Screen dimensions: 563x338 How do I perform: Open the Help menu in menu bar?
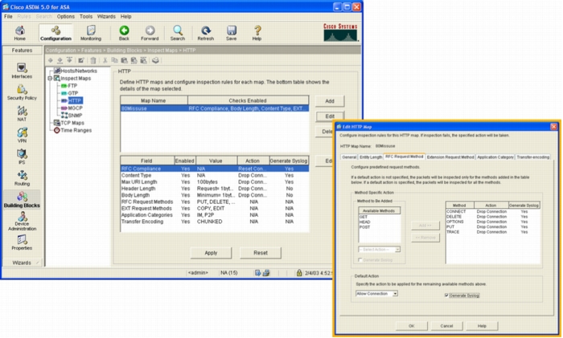pyautogui.click(x=125, y=17)
